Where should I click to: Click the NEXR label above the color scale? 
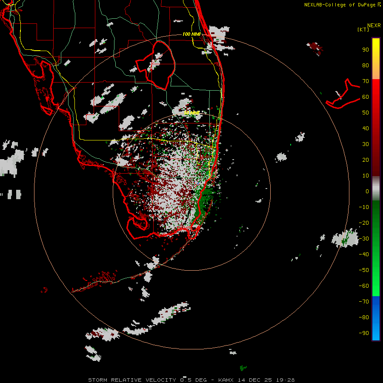[374, 26]
